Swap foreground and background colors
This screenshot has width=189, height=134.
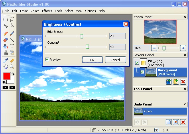[x=13, y=74]
